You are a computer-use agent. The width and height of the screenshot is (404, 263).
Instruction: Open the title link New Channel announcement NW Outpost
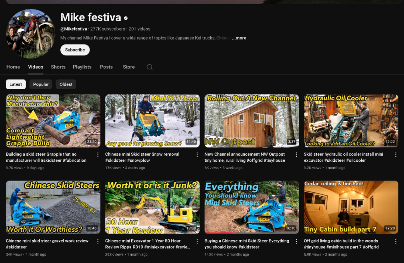click(245, 157)
